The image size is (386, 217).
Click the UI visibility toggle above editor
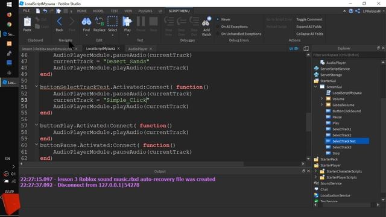294,48
